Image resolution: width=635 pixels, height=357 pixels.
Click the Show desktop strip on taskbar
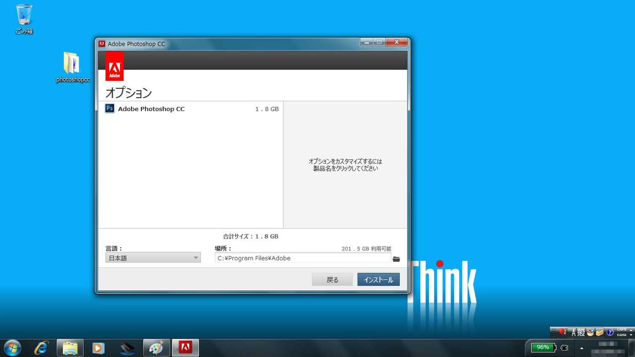(631, 348)
